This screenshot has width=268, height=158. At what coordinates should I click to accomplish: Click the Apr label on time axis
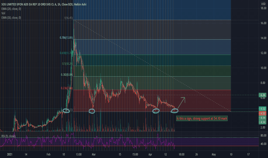tap(150, 155)
